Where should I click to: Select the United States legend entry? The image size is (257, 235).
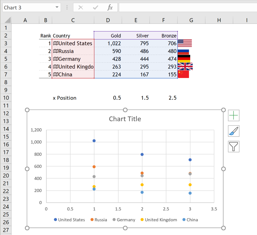click(x=69, y=220)
